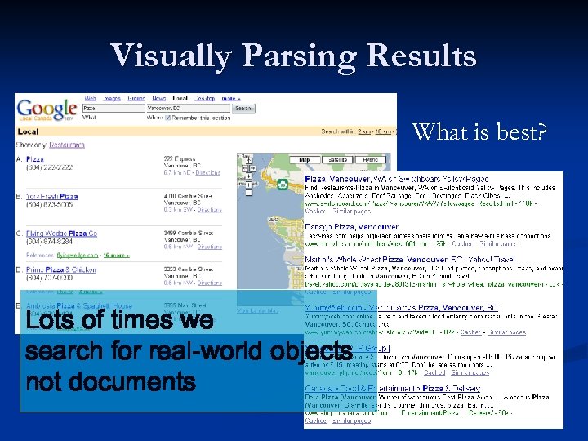Viewport: 588px width, 441px height.
Task: Limit search within 2 km
Action: (x=364, y=131)
